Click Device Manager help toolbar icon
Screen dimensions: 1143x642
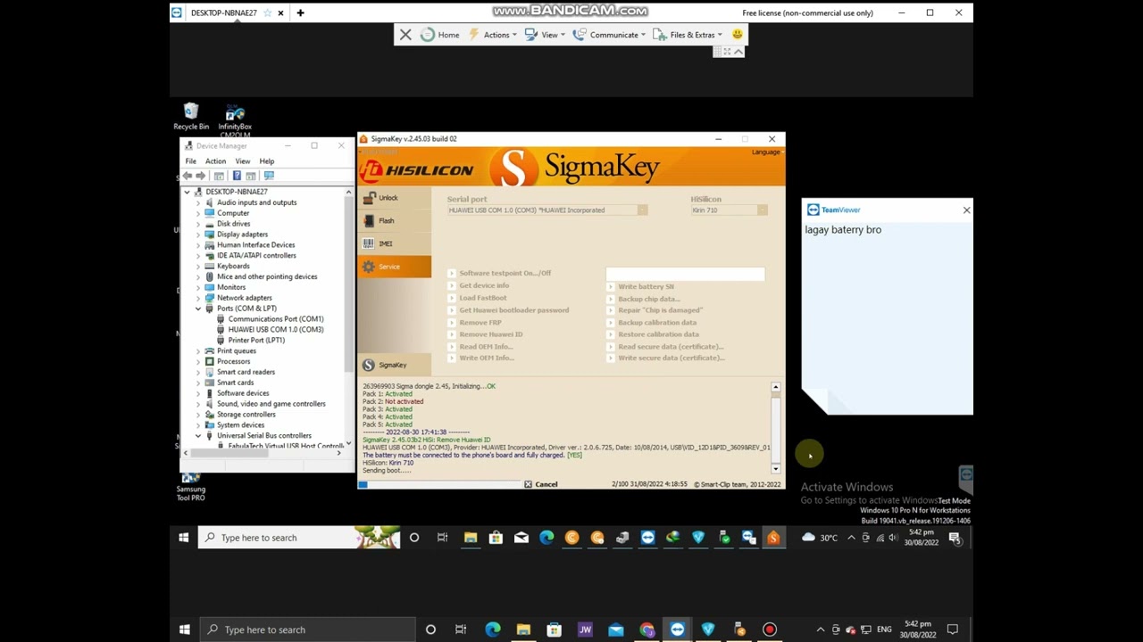point(237,176)
